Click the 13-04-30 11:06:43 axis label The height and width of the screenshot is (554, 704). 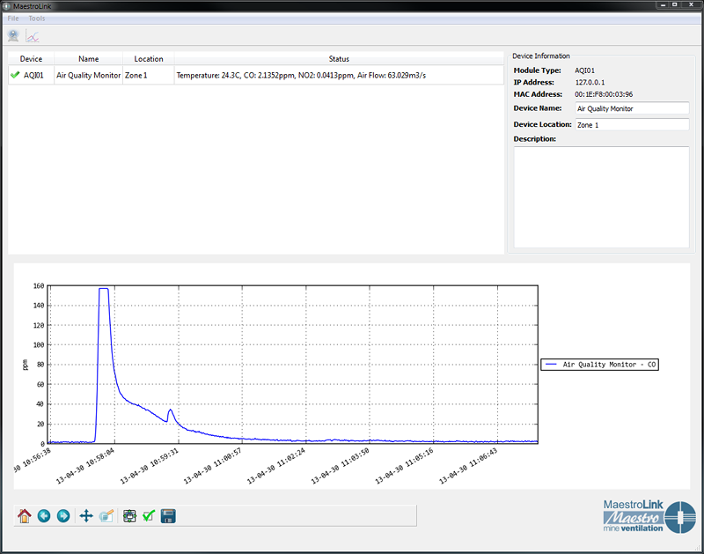click(x=468, y=466)
